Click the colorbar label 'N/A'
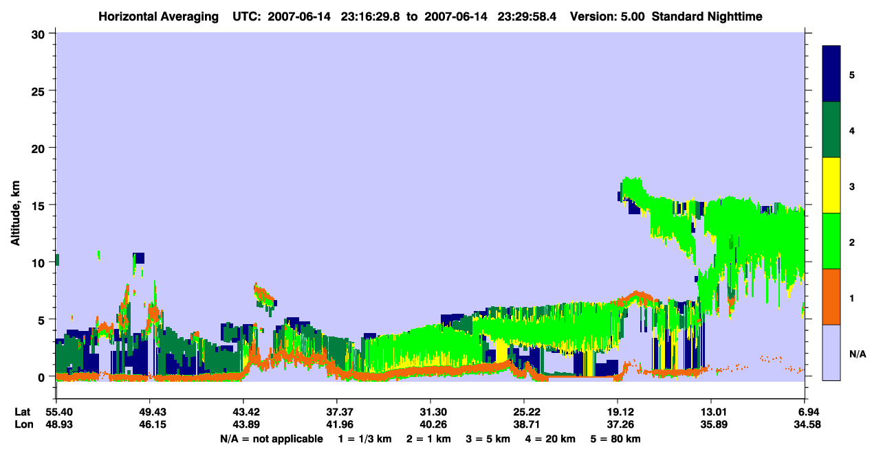Viewport: 894px width, 458px height. click(x=858, y=354)
